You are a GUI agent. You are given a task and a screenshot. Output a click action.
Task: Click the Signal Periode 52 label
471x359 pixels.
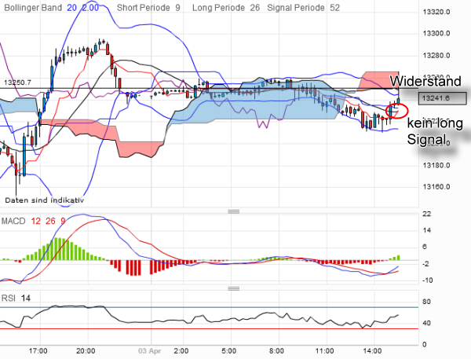pyautogui.click(x=303, y=8)
